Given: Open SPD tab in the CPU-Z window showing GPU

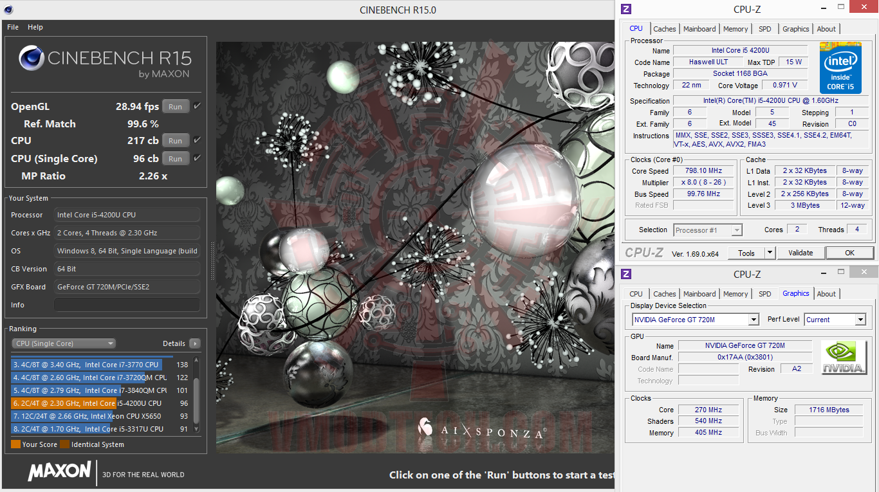Looking at the screenshot, I should (x=764, y=294).
